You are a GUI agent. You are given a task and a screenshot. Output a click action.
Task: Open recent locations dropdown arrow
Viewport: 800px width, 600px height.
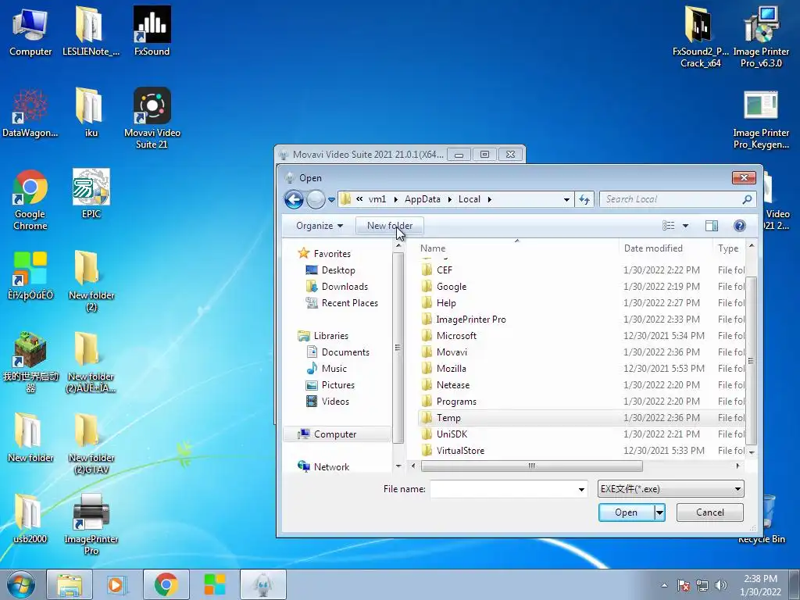pos(331,199)
